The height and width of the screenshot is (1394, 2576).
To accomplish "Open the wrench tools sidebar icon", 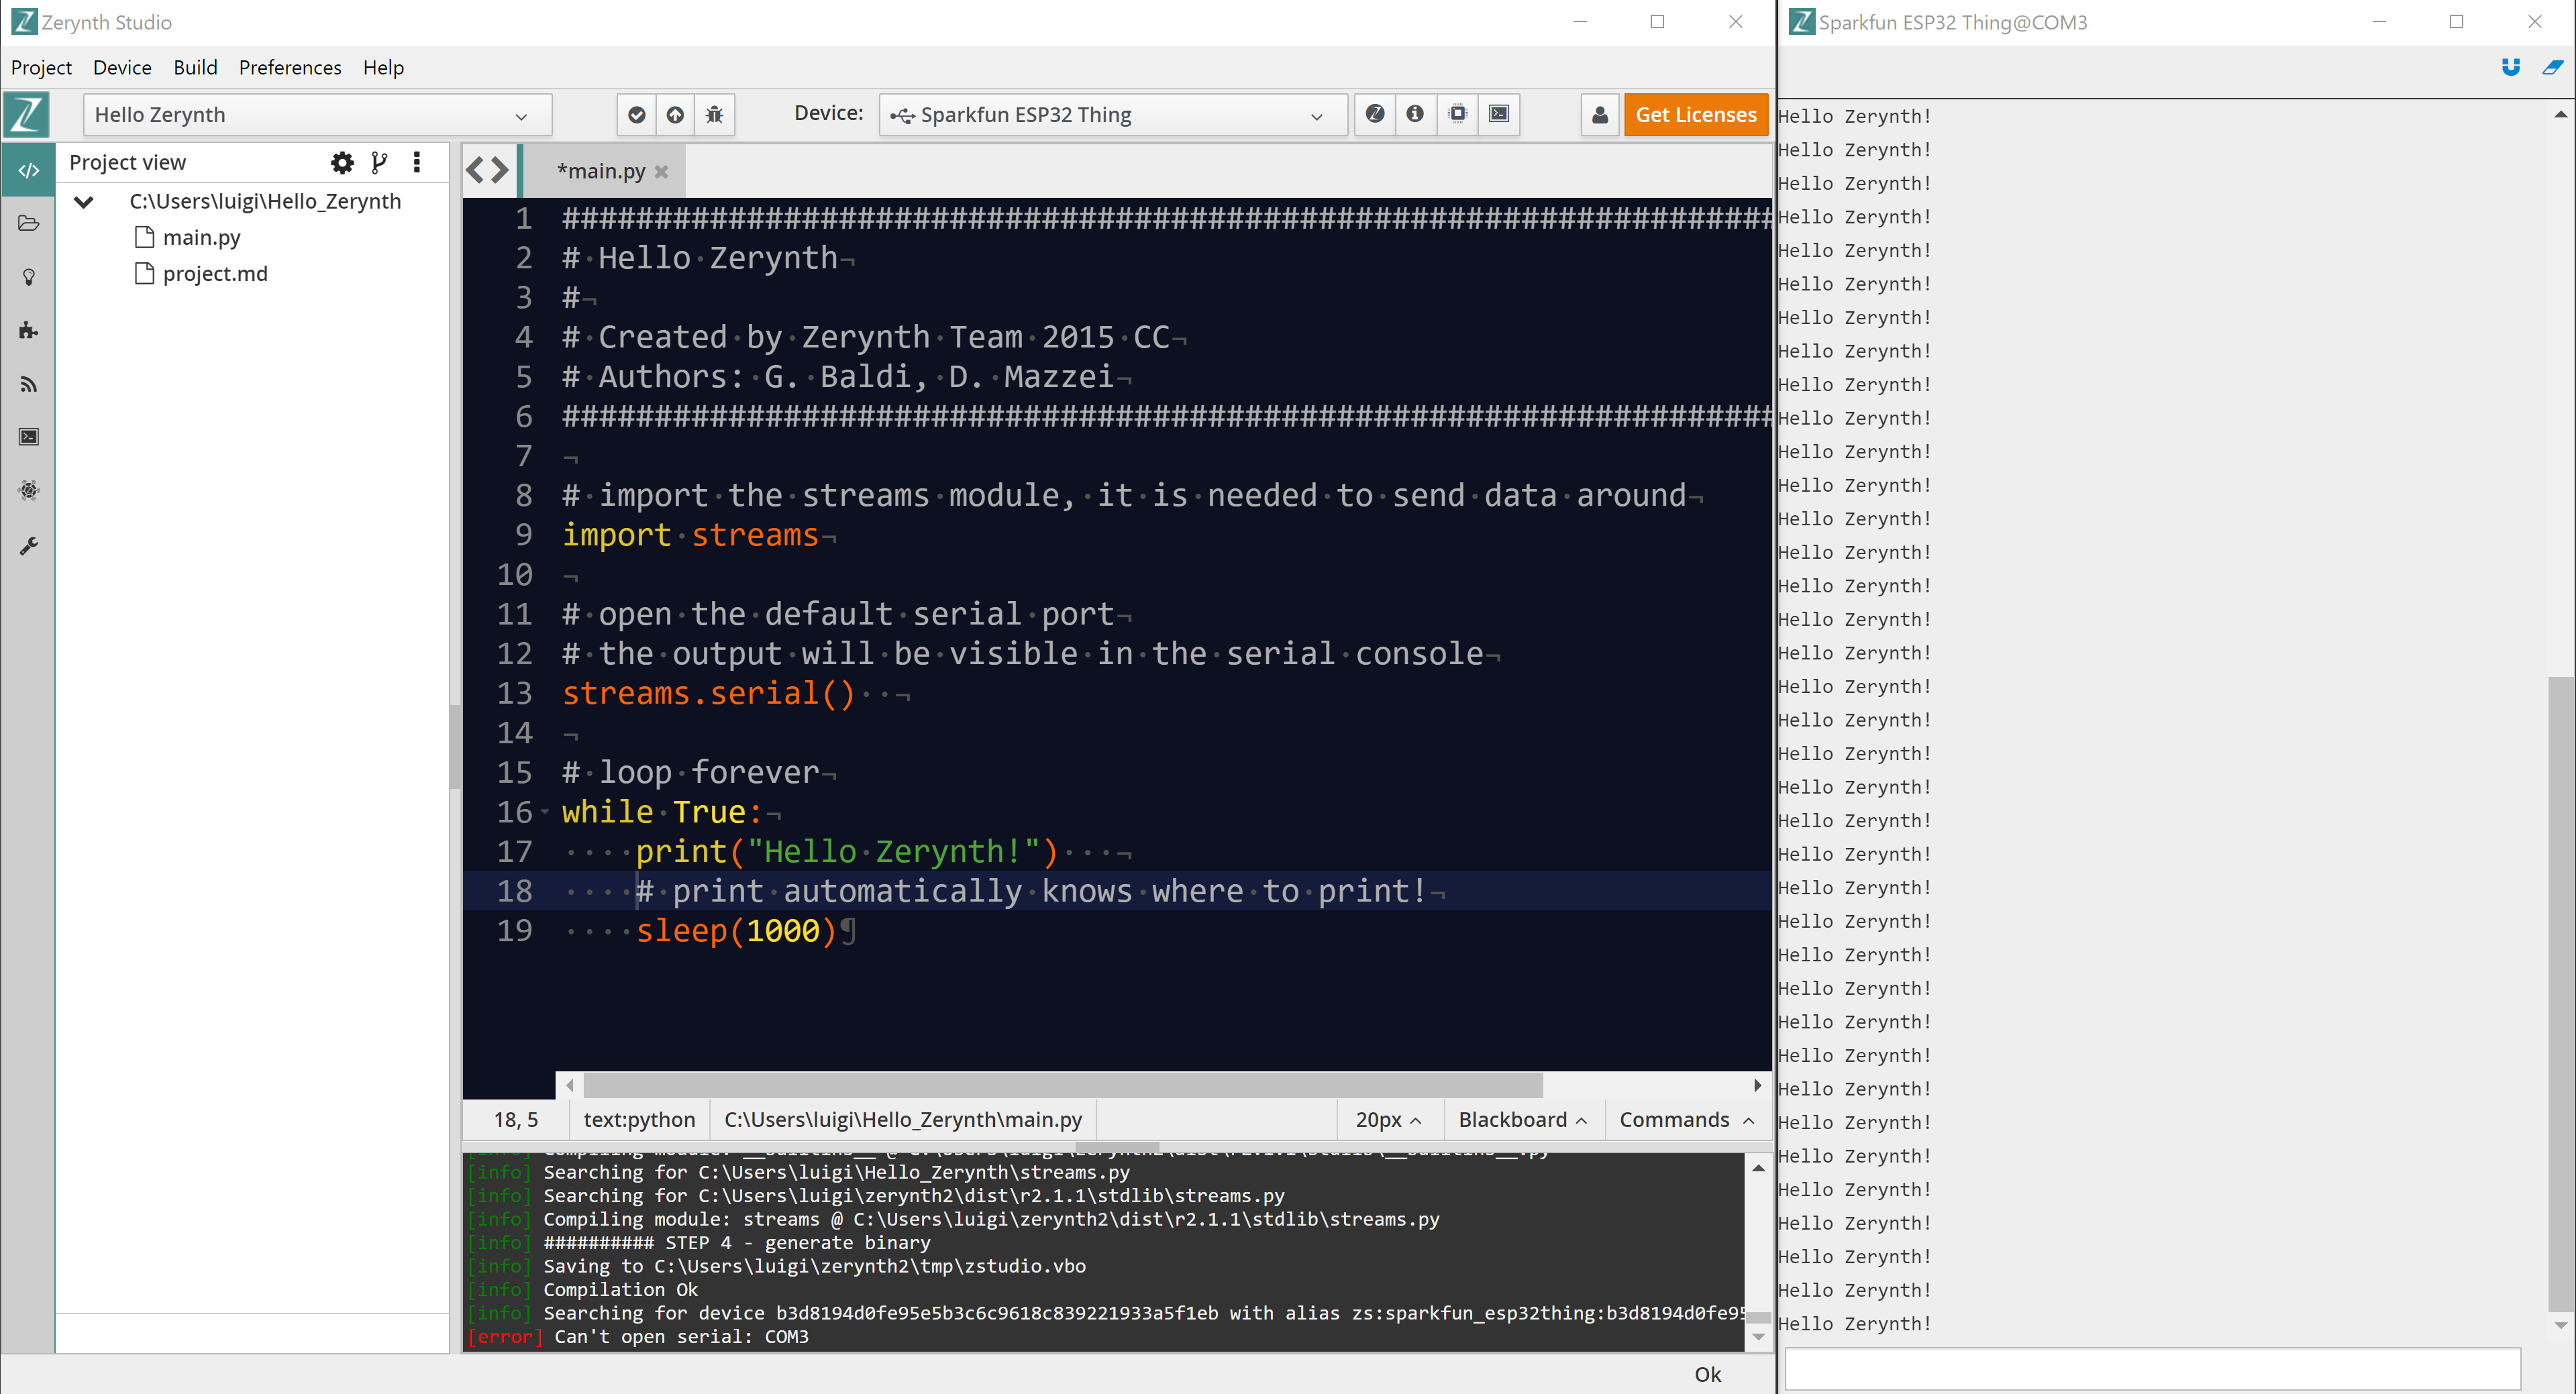I will 28,546.
